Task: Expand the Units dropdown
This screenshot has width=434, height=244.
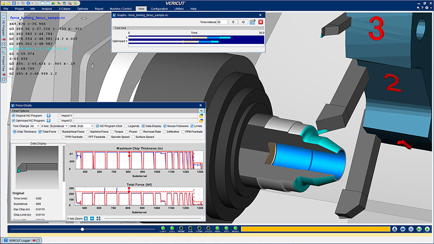Action: [85, 126]
